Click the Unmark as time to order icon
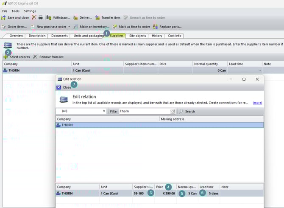Viewport: 284px width, 208px height. tap(125, 17)
